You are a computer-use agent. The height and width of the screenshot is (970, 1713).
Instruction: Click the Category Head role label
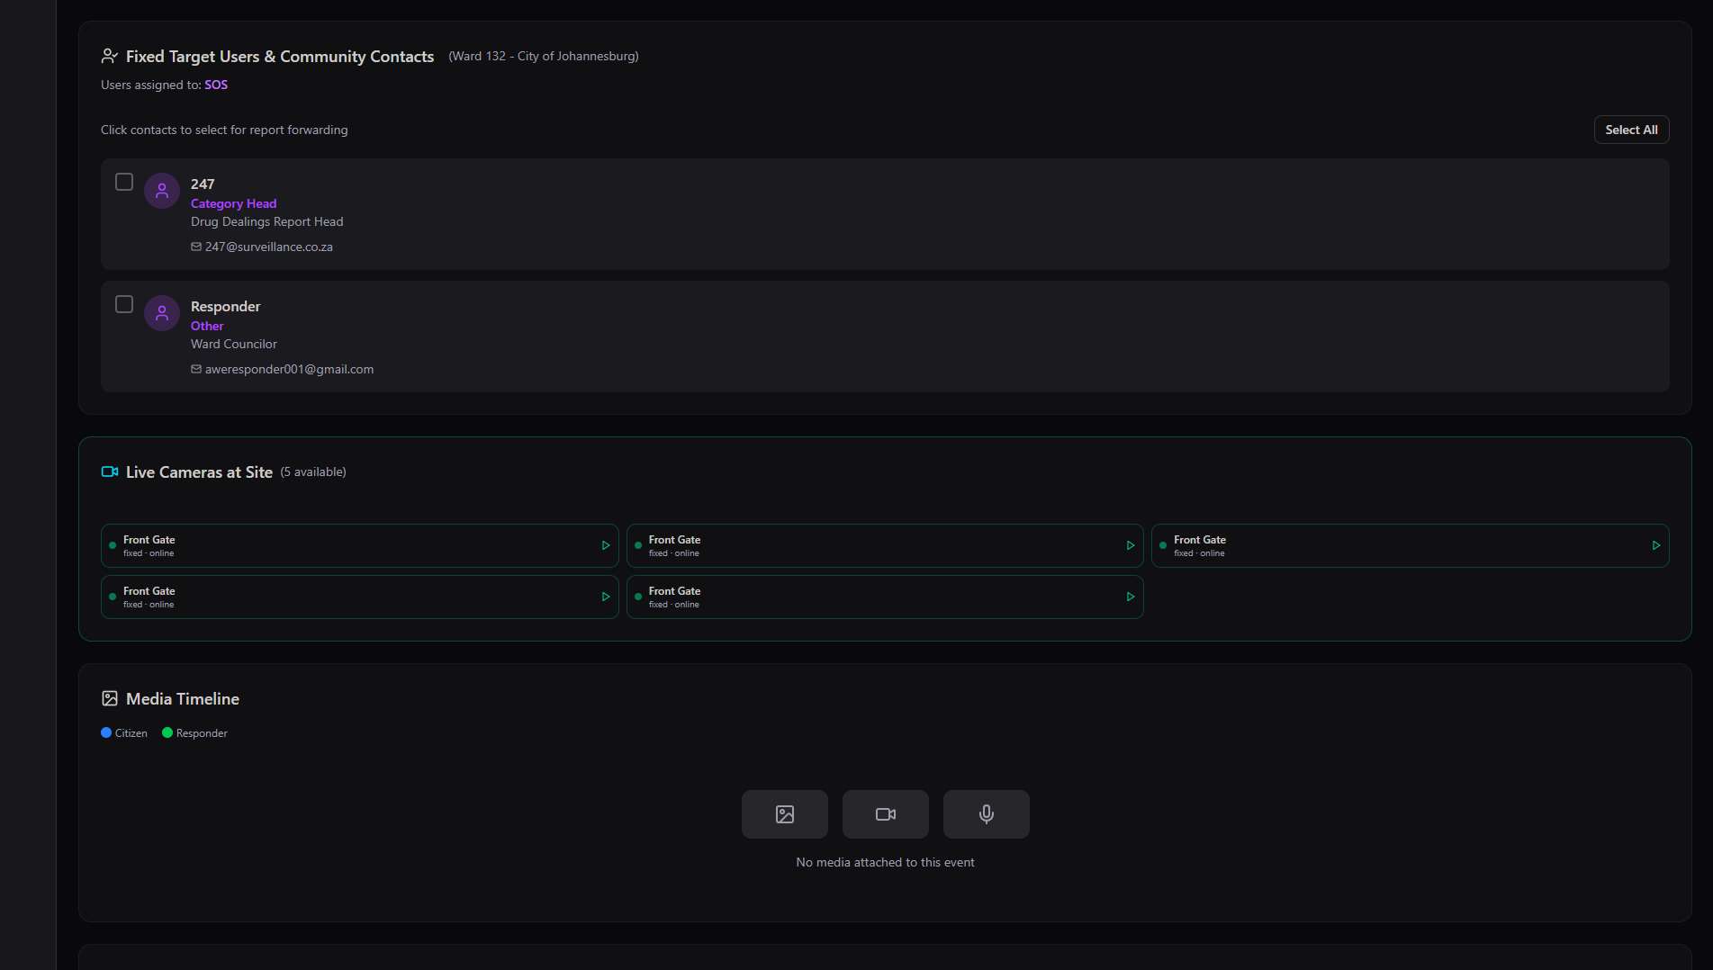tap(233, 203)
